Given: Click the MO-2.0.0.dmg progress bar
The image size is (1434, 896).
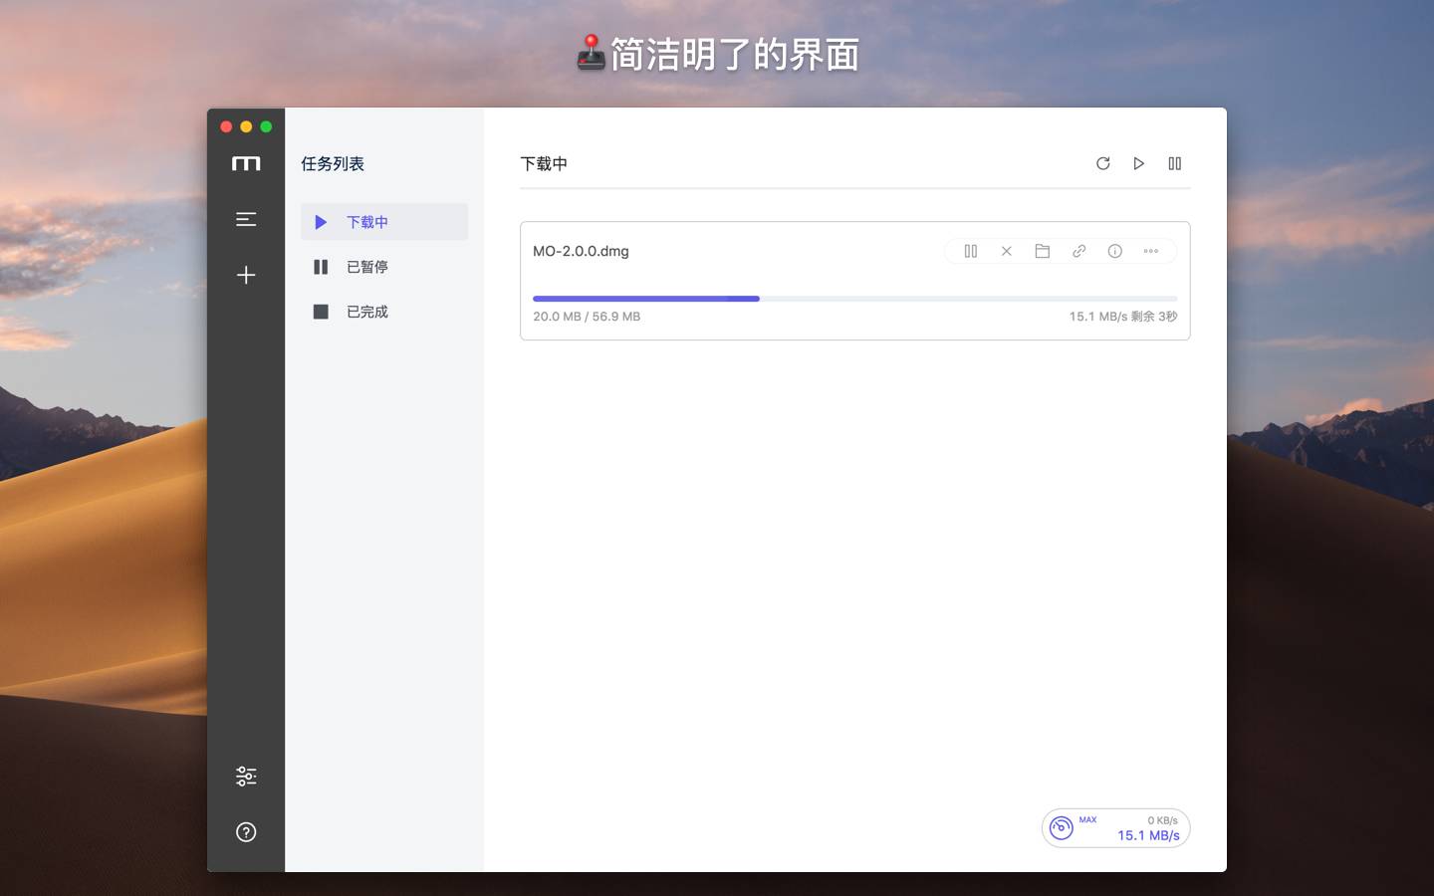Looking at the screenshot, I should coord(854,299).
